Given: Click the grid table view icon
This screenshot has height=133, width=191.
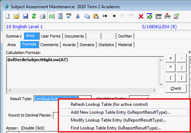Looking at the screenshot, I should (x=159, y=16).
